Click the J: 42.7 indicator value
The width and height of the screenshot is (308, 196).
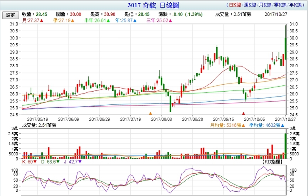[x=71, y=162]
